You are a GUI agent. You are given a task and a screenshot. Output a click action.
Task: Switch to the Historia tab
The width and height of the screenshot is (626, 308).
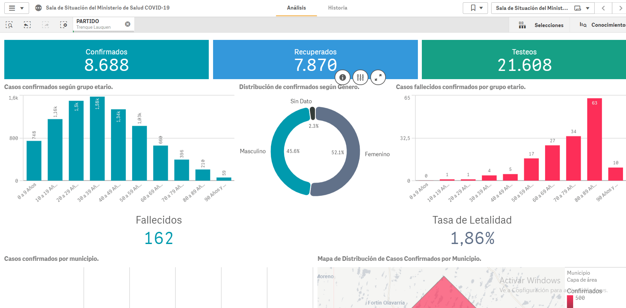[337, 8]
